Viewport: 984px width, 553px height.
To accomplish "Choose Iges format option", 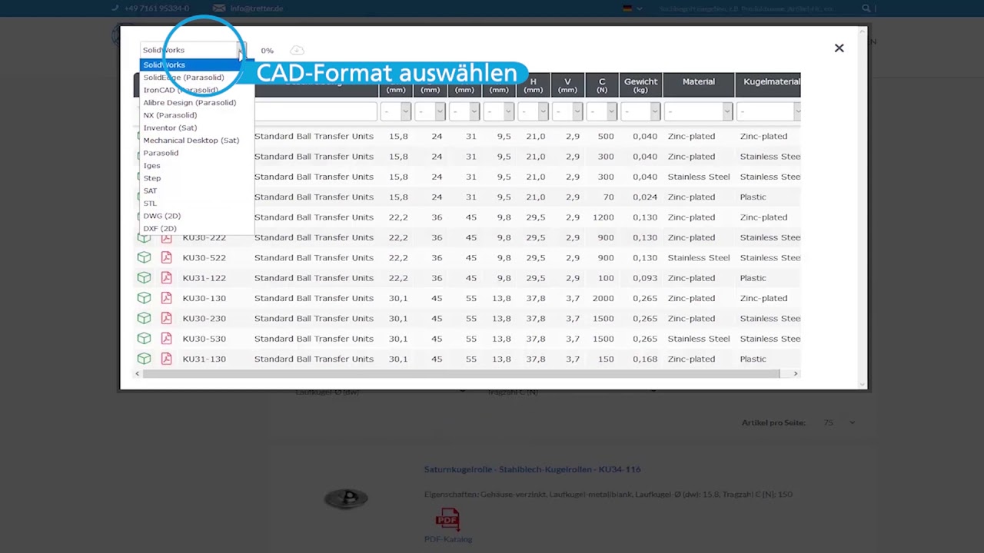I will pos(196,165).
